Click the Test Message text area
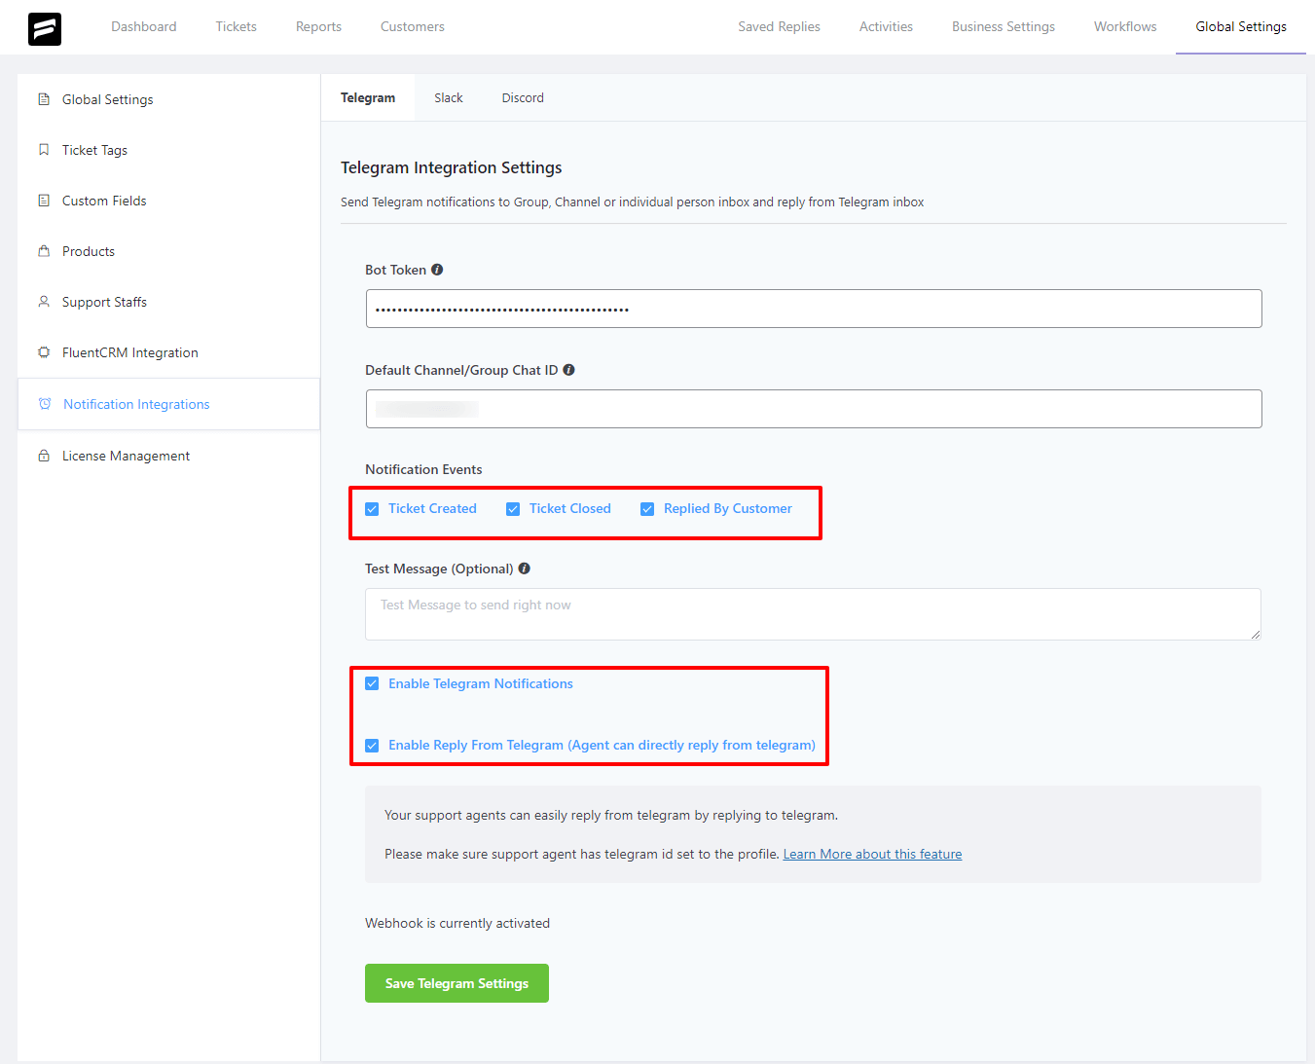1315x1064 pixels. point(813,614)
